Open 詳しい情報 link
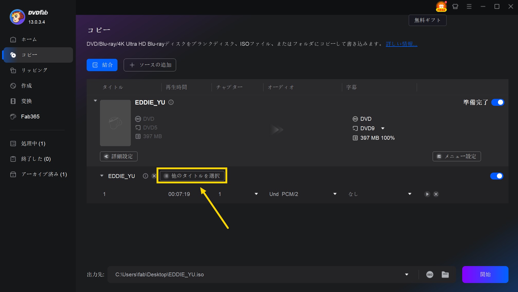The height and width of the screenshot is (292, 518). point(402,44)
